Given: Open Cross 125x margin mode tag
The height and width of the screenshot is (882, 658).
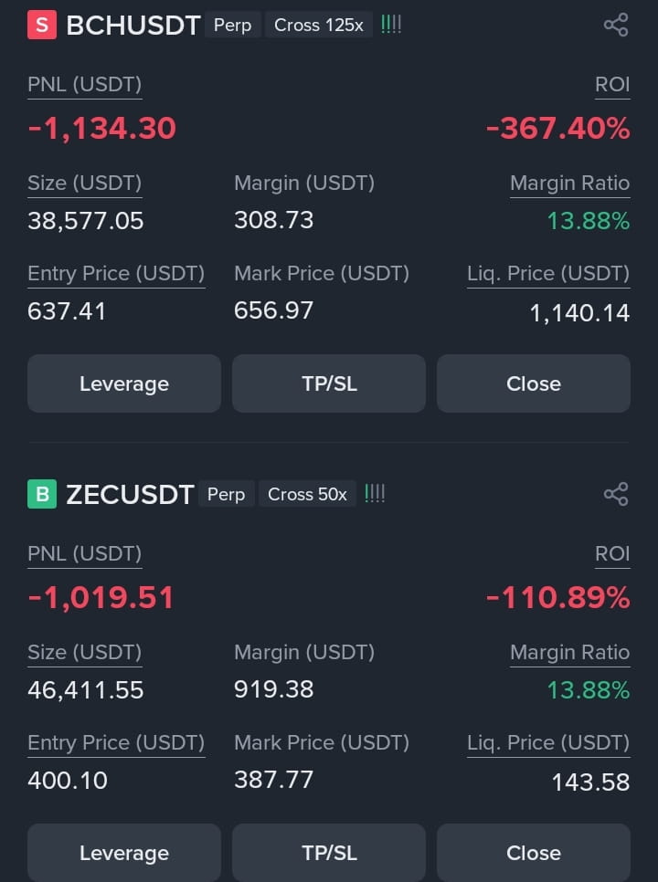Looking at the screenshot, I should [x=319, y=26].
